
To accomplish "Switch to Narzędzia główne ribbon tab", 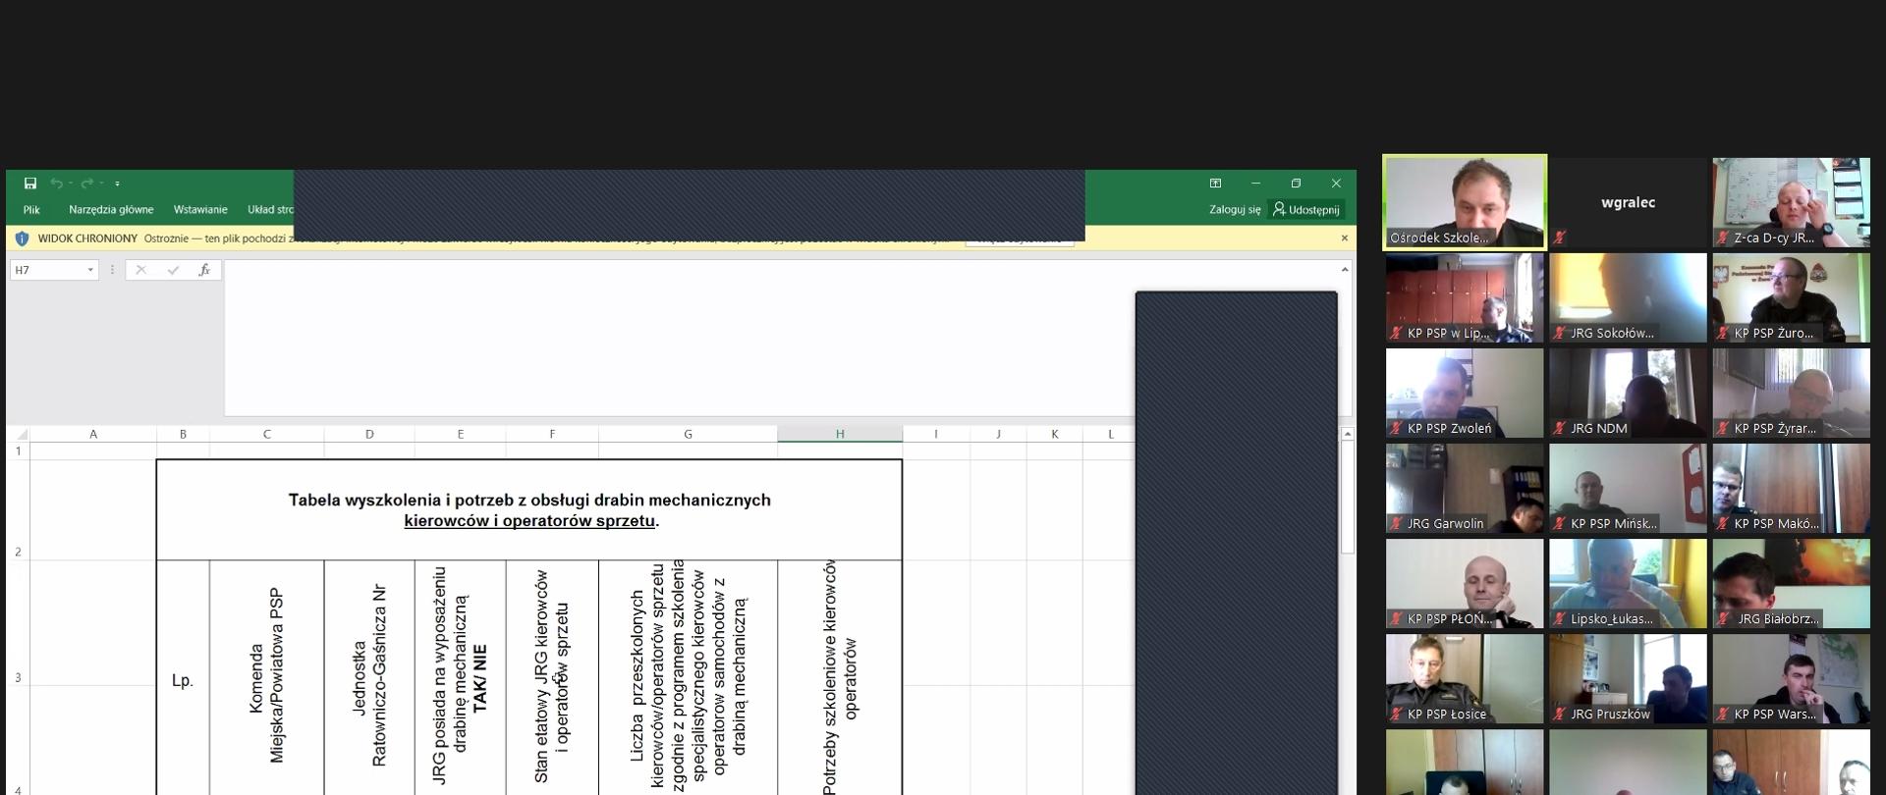I will (111, 210).
